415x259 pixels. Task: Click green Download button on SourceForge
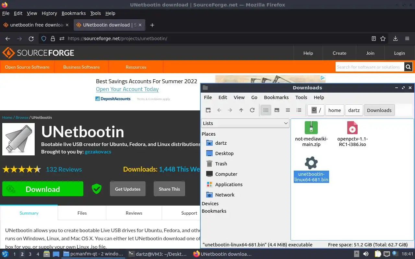pos(43,189)
